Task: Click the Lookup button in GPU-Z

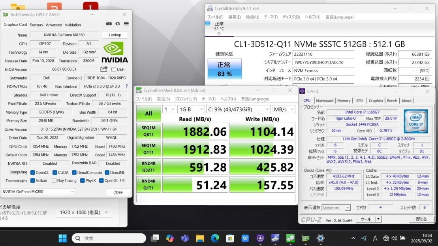Action: (115, 35)
